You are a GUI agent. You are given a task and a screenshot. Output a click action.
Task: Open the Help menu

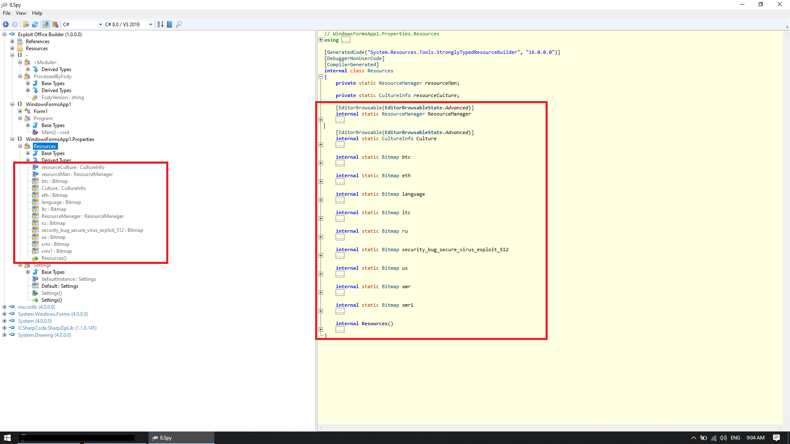(x=37, y=13)
